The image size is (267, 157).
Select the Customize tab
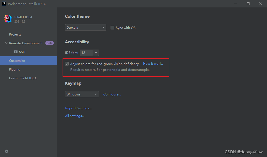click(x=29, y=61)
